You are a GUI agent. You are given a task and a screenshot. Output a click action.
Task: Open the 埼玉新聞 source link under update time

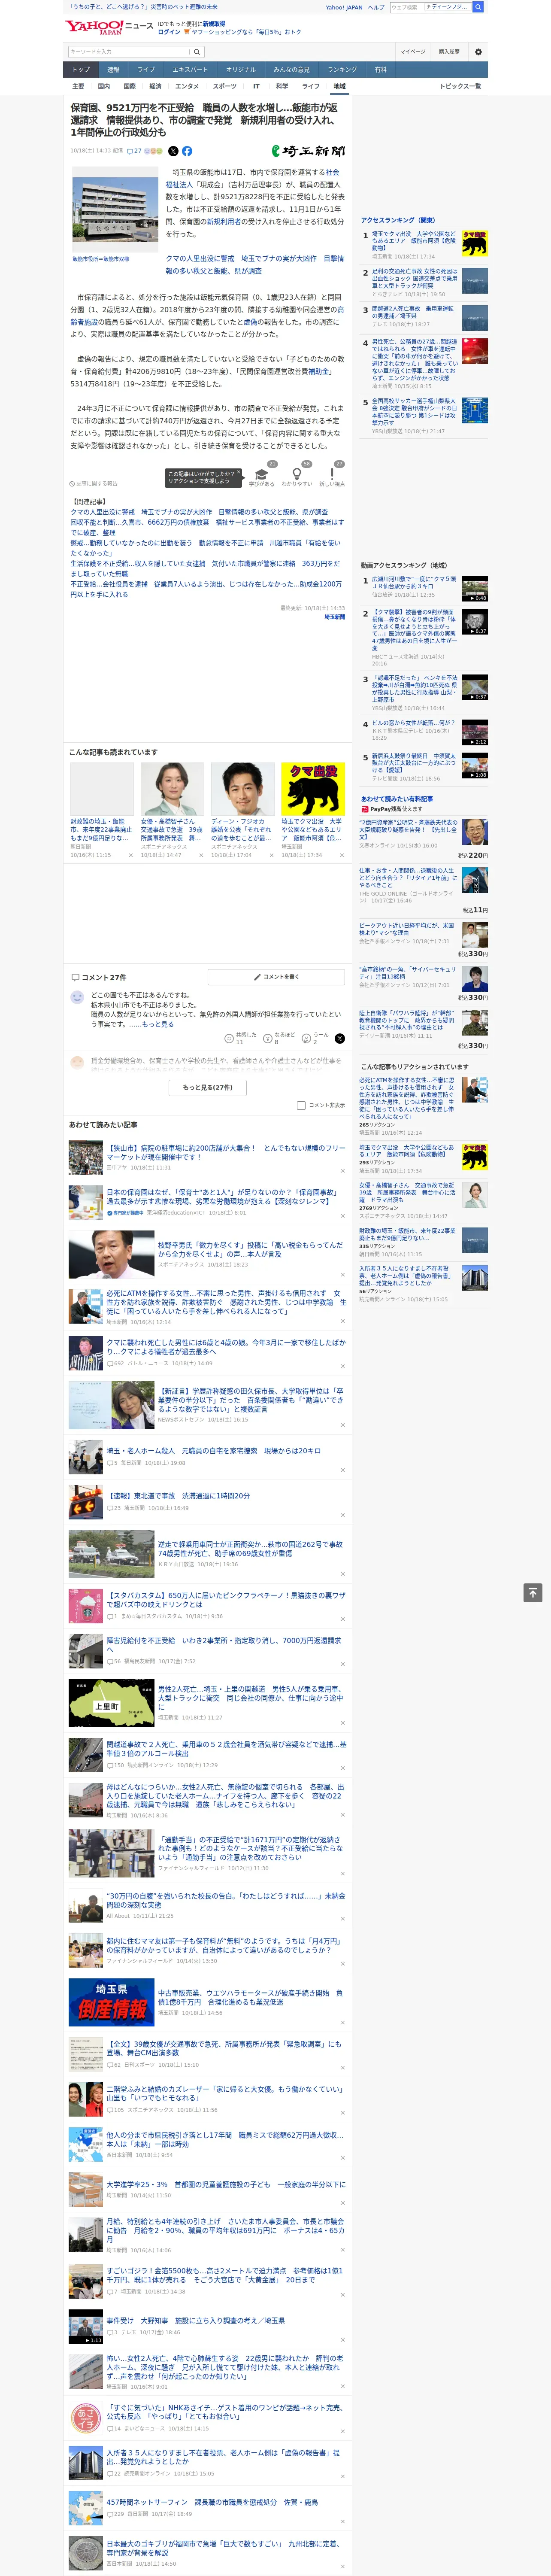pyautogui.click(x=335, y=617)
